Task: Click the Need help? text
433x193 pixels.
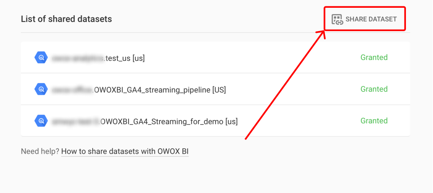Action: pyautogui.click(x=40, y=152)
